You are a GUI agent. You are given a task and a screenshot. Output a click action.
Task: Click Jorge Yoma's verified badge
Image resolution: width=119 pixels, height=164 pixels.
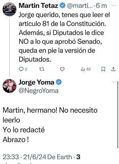tap(59, 82)
